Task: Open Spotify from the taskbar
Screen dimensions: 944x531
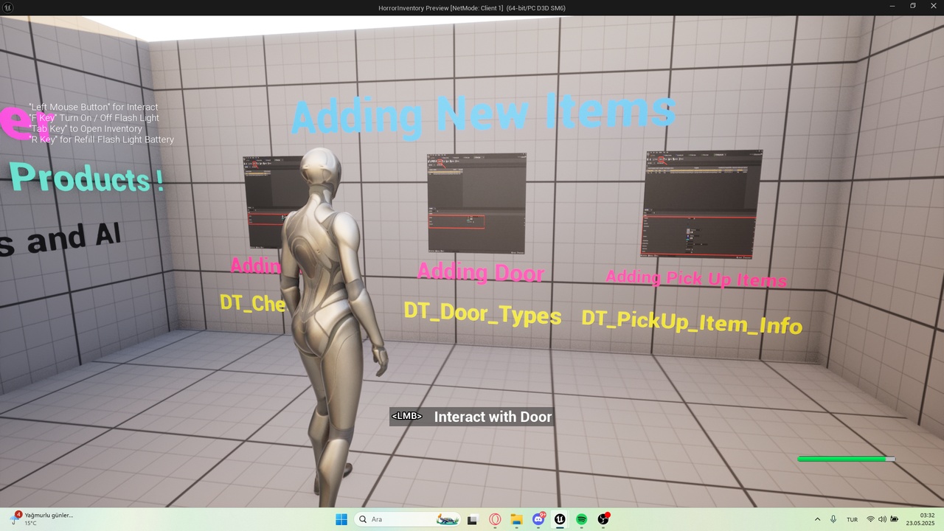Action: tap(582, 519)
